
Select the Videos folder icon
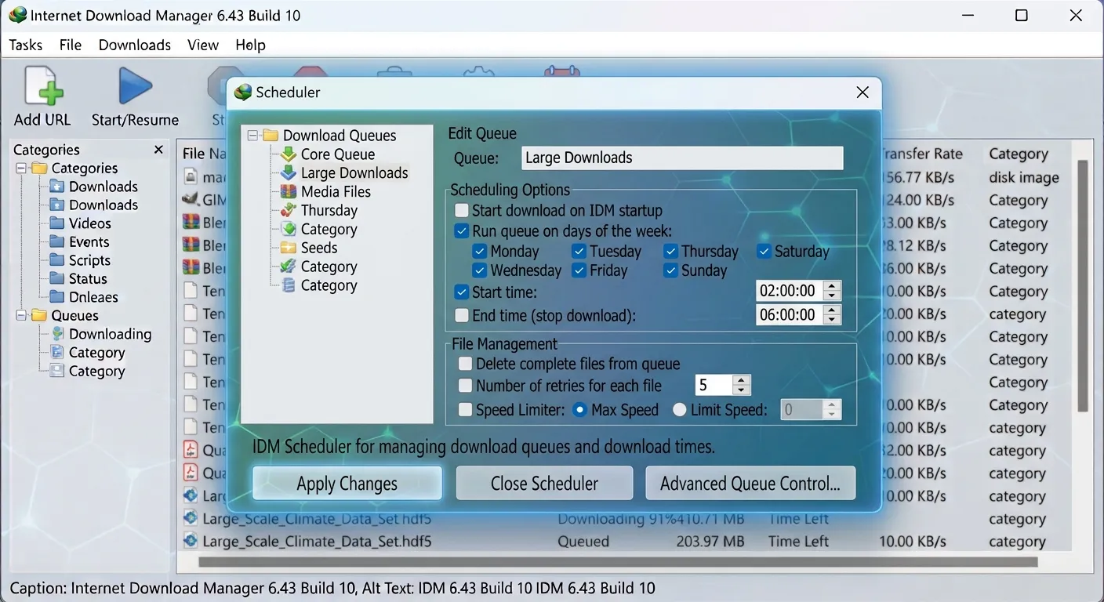point(56,223)
